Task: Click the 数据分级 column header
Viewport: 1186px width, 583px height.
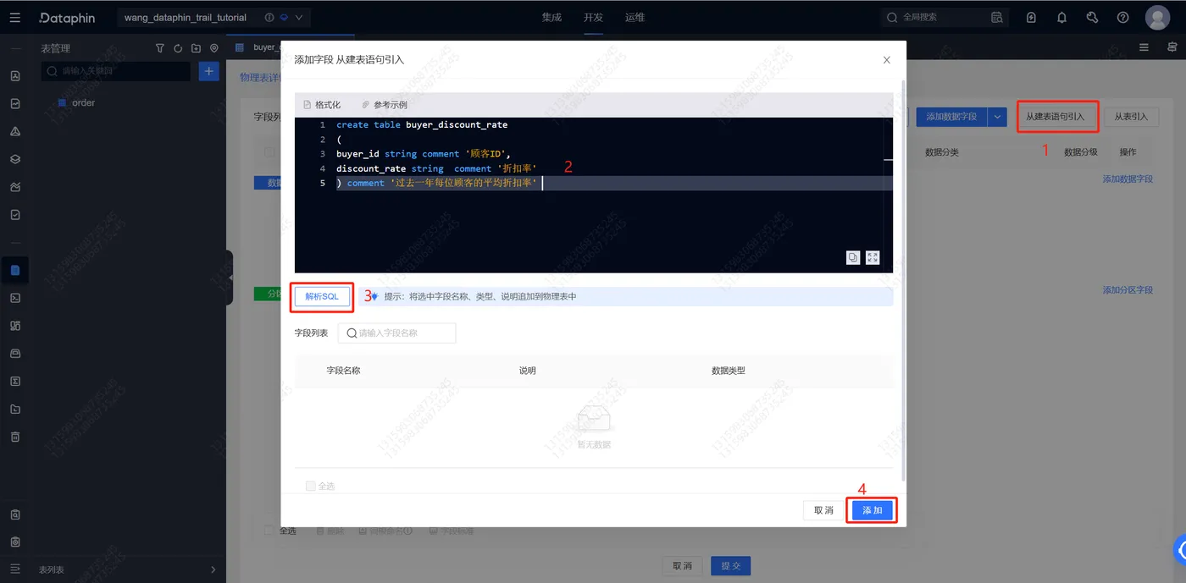Action: 1080,152
